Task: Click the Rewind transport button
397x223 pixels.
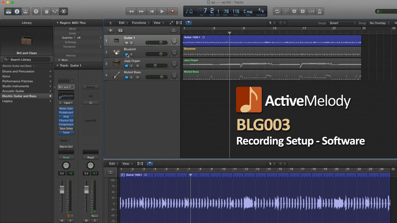Action: (x=131, y=11)
